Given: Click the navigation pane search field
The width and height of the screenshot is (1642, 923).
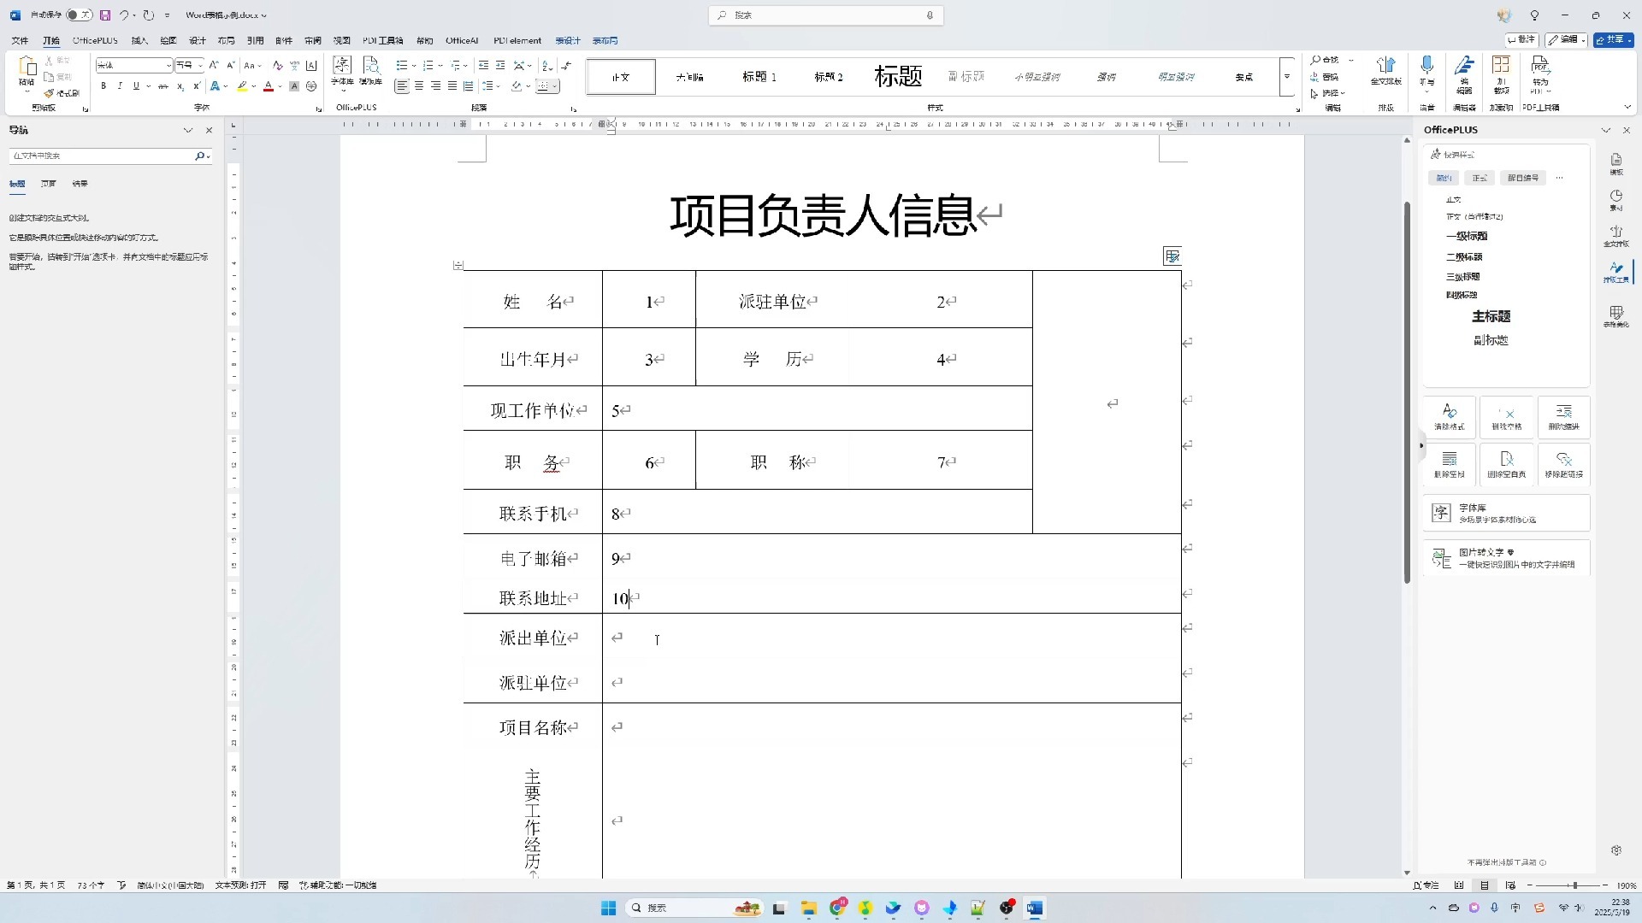Looking at the screenshot, I should 103,156.
